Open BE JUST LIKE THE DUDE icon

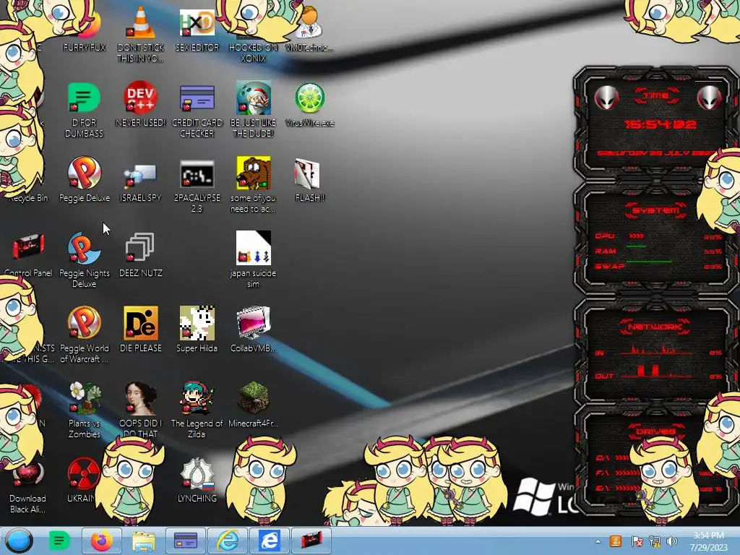pyautogui.click(x=254, y=98)
